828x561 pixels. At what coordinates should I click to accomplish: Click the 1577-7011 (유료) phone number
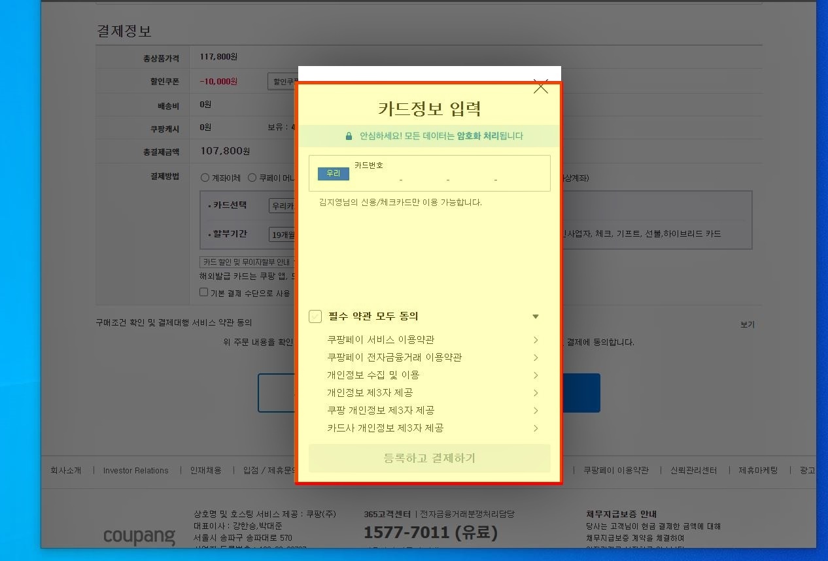pos(430,532)
